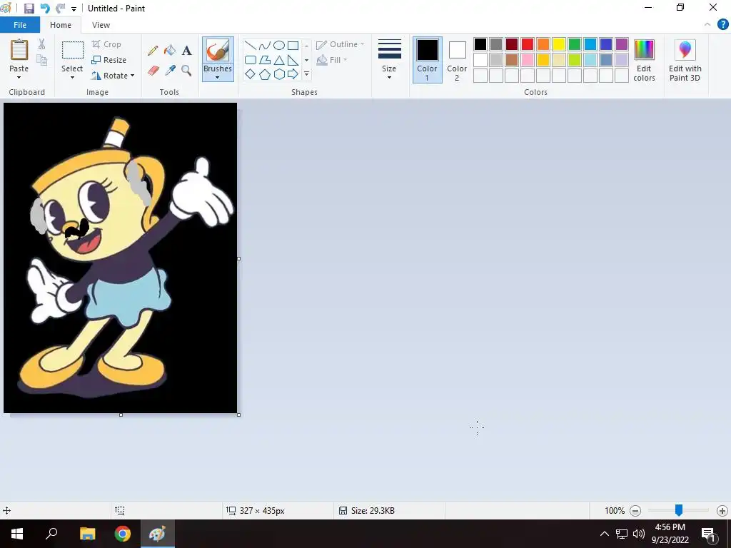Choose the Right arrow shape
The width and height of the screenshot is (731, 548).
click(x=293, y=74)
